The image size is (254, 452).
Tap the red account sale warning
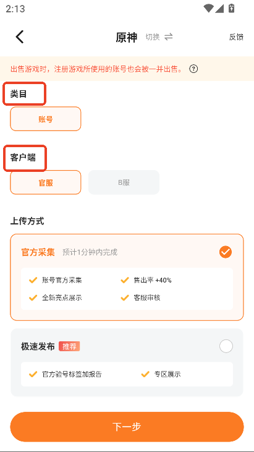coord(96,69)
